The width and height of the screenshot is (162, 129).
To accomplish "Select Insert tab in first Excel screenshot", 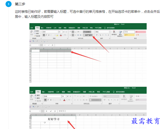I will point(43,28).
